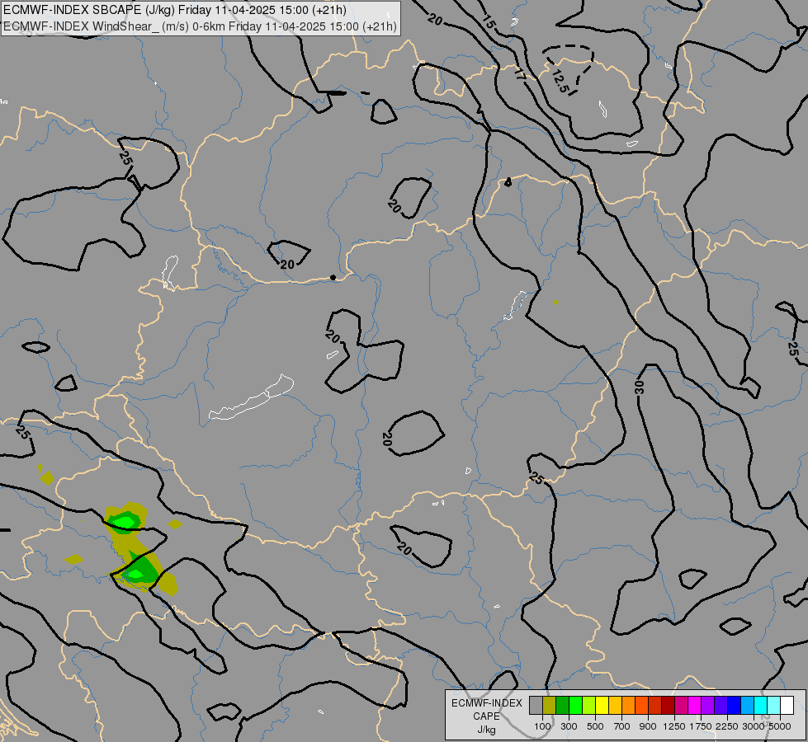
Task: Select the white swatch at legend end
Action: [x=787, y=705]
